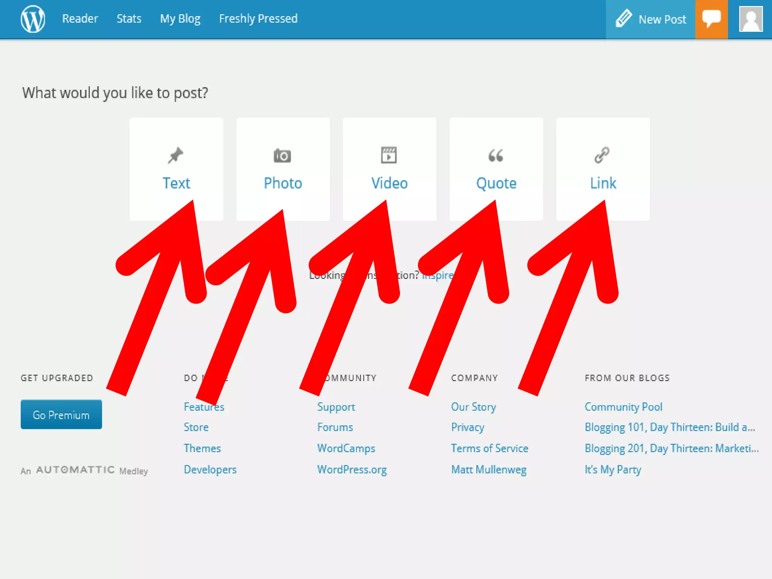Viewport: 772px width, 579px height.
Task: Go to Stats in top bar
Action: [129, 18]
